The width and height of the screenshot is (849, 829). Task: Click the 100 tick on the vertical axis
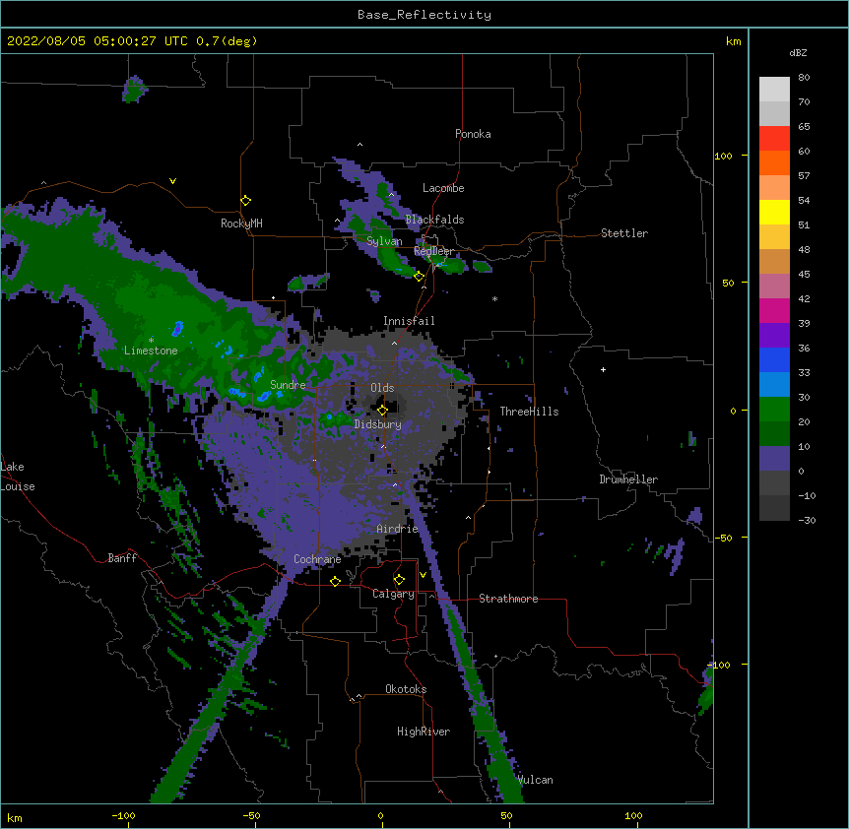tap(723, 156)
